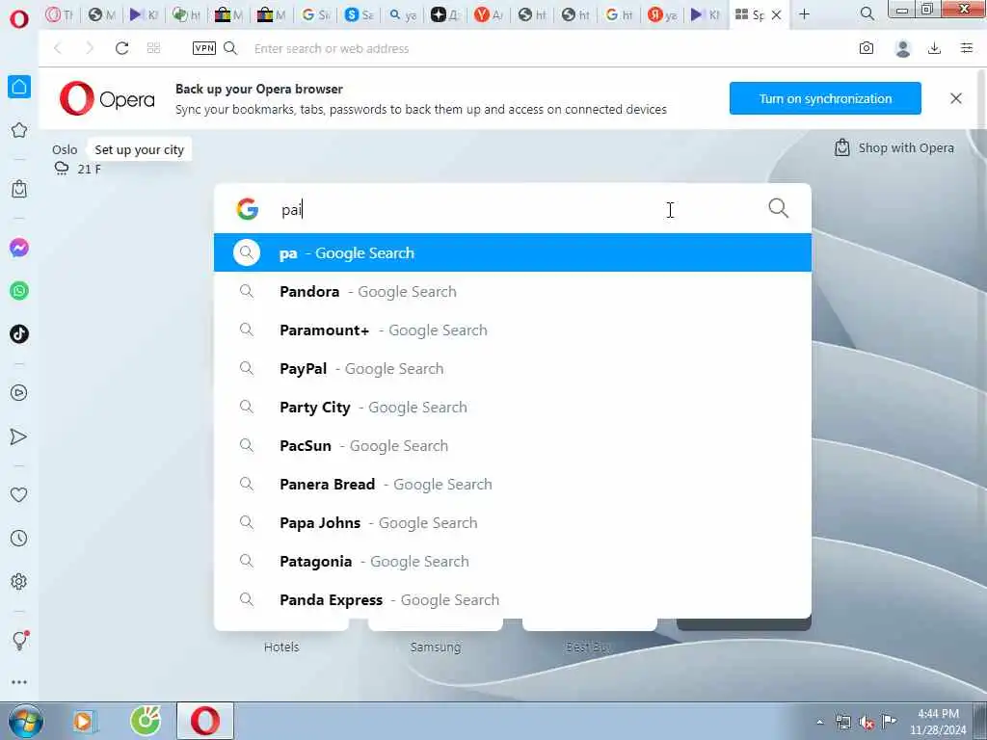Screen dimensions: 987x740
Task: Open Speed Dial grid icon in toolbar
Action: (x=153, y=48)
